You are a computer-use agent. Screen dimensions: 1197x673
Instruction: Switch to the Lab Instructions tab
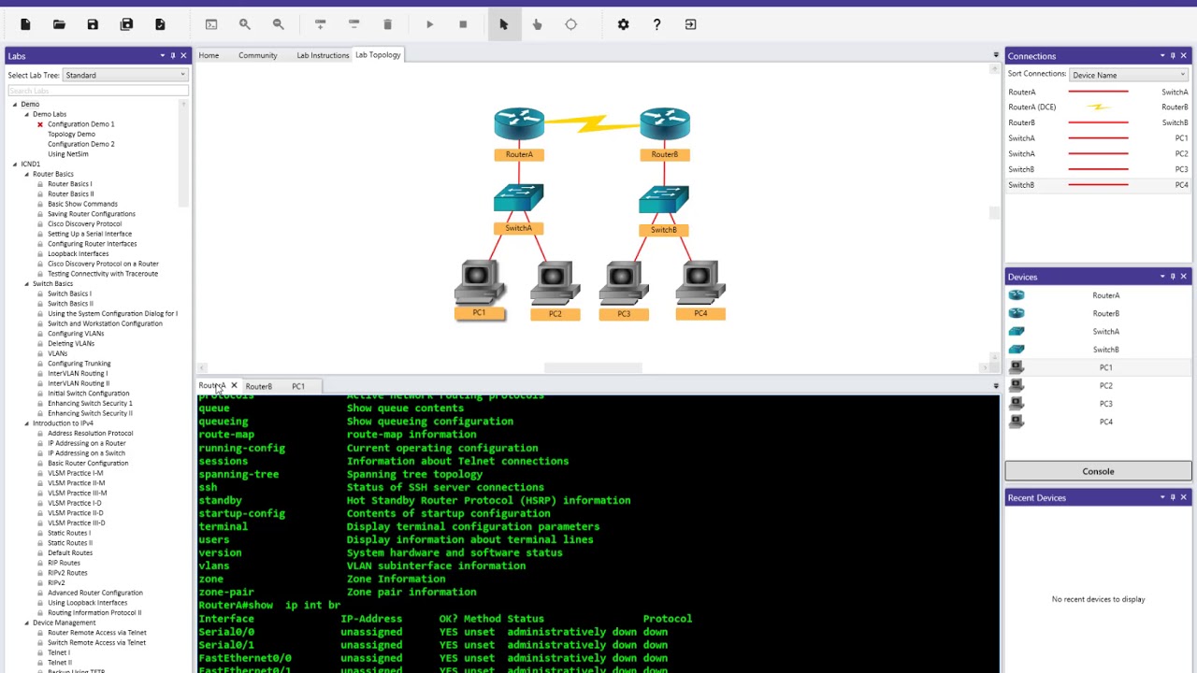click(323, 55)
